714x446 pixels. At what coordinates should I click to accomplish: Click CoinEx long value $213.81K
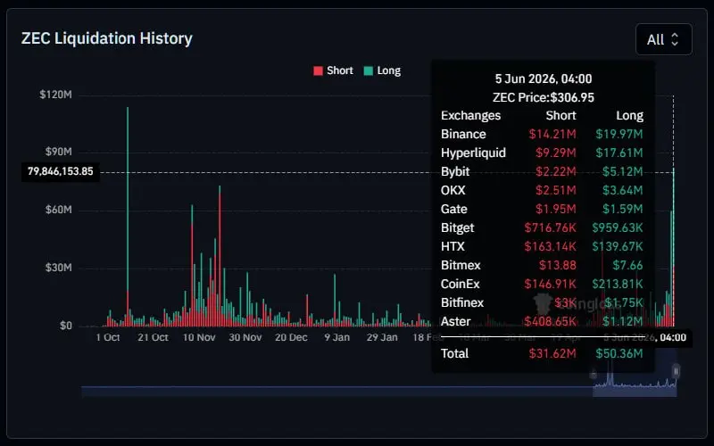pos(618,284)
